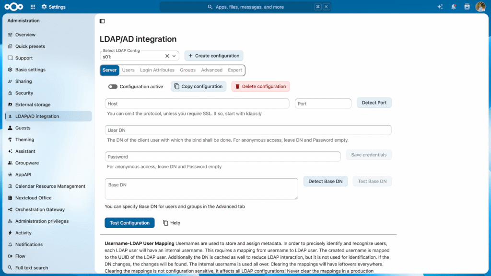This screenshot has width=491, height=276.
Task: Click the Support chat icon
Action: coord(10,58)
